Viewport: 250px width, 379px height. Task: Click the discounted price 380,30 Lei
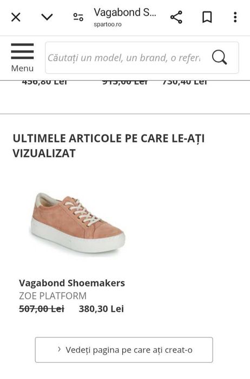(101, 309)
